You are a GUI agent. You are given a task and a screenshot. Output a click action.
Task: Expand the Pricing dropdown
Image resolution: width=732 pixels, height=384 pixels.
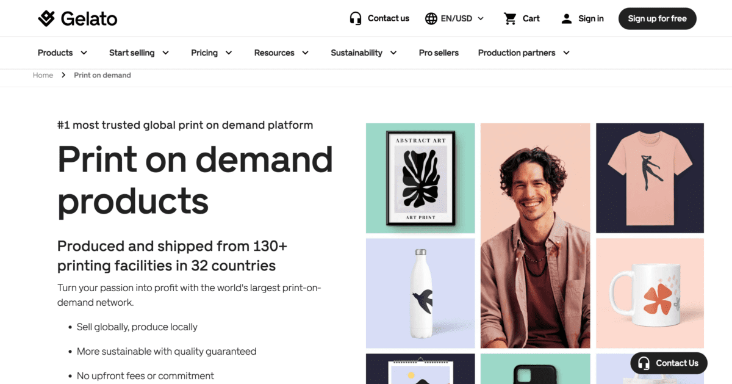[x=212, y=53]
